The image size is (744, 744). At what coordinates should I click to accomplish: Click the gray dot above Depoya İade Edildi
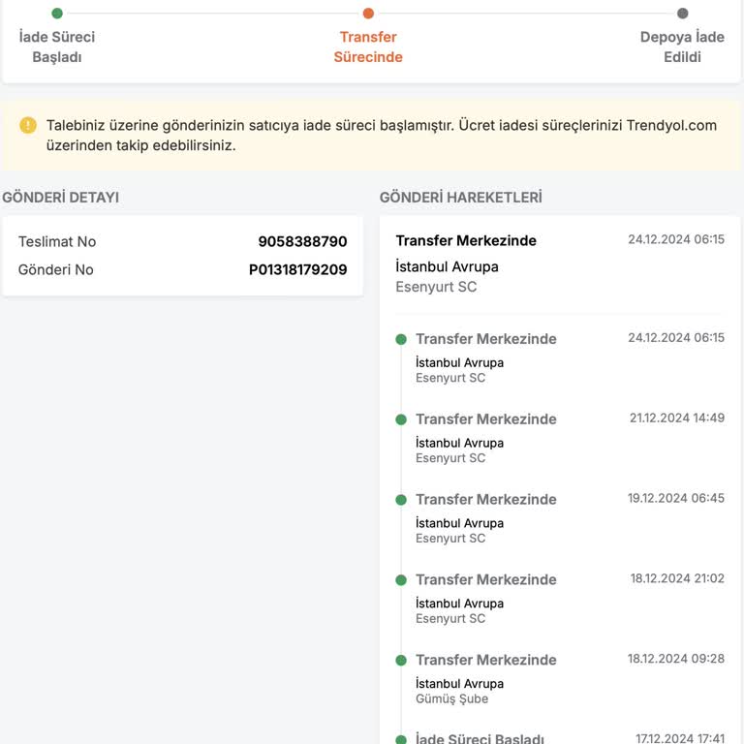click(682, 14)
